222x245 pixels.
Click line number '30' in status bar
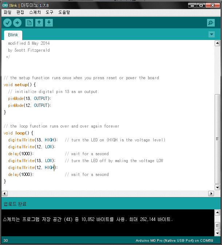coord(5,240)
